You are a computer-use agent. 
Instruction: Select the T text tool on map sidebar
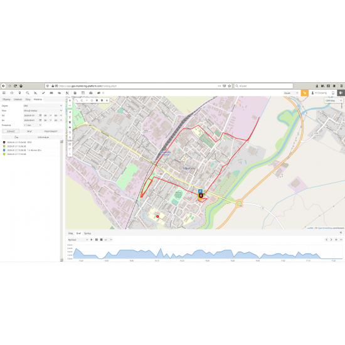click(x=70, y=117)
